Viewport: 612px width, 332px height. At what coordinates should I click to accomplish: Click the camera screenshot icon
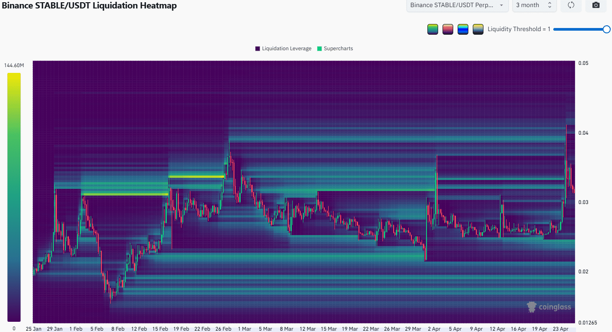[596, 5]
